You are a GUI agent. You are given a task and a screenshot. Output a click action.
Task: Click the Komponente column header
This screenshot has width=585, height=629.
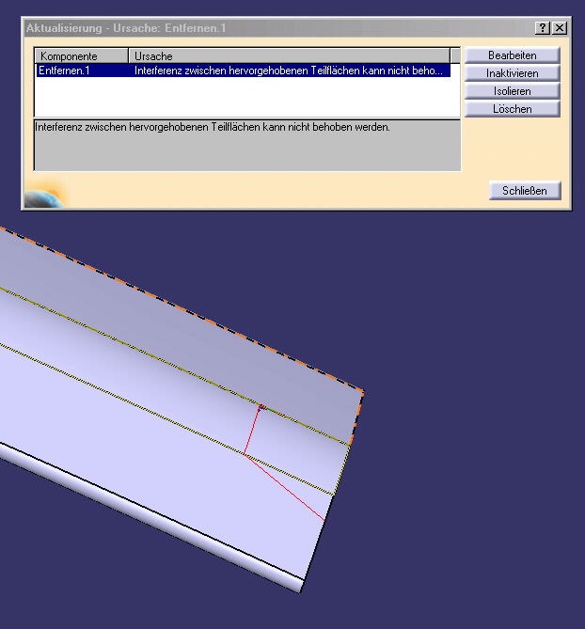[82, 55]
